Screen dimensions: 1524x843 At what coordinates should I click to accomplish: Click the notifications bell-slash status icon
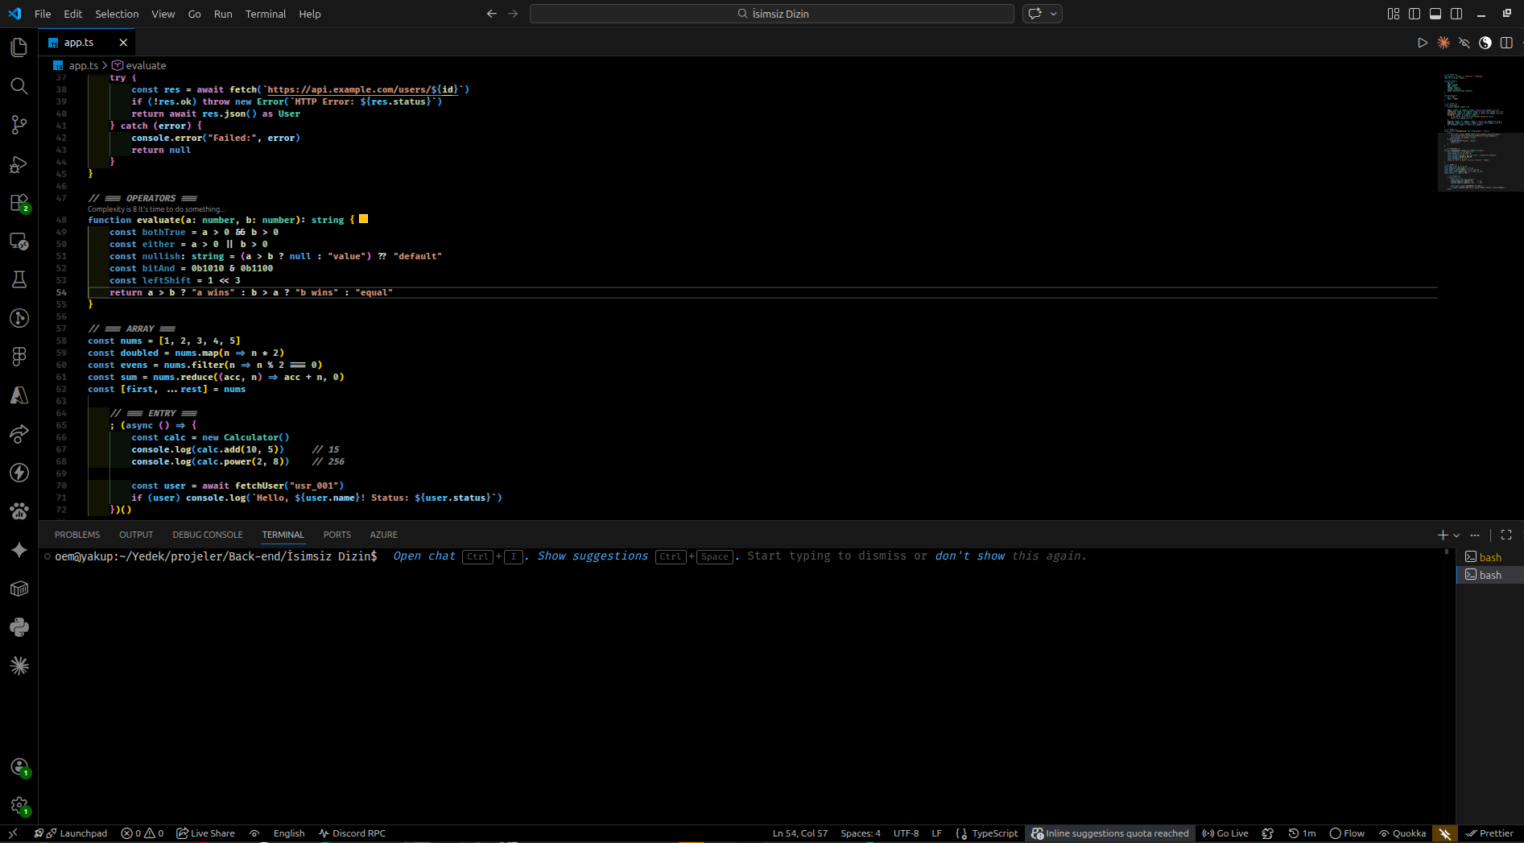point(1445,833)
